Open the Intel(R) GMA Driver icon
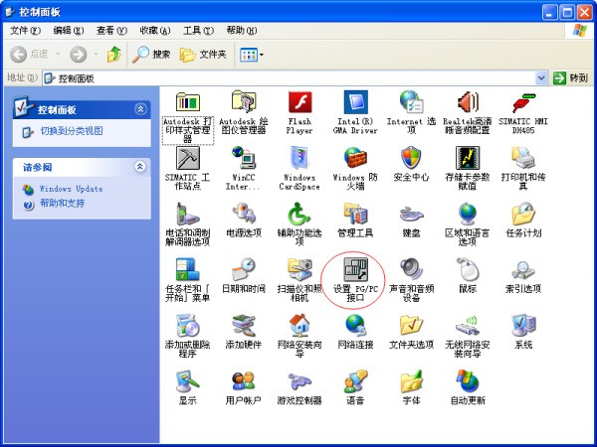Image resolution: width=597 pixels, height=447 pixels. [x=356, y=102]
